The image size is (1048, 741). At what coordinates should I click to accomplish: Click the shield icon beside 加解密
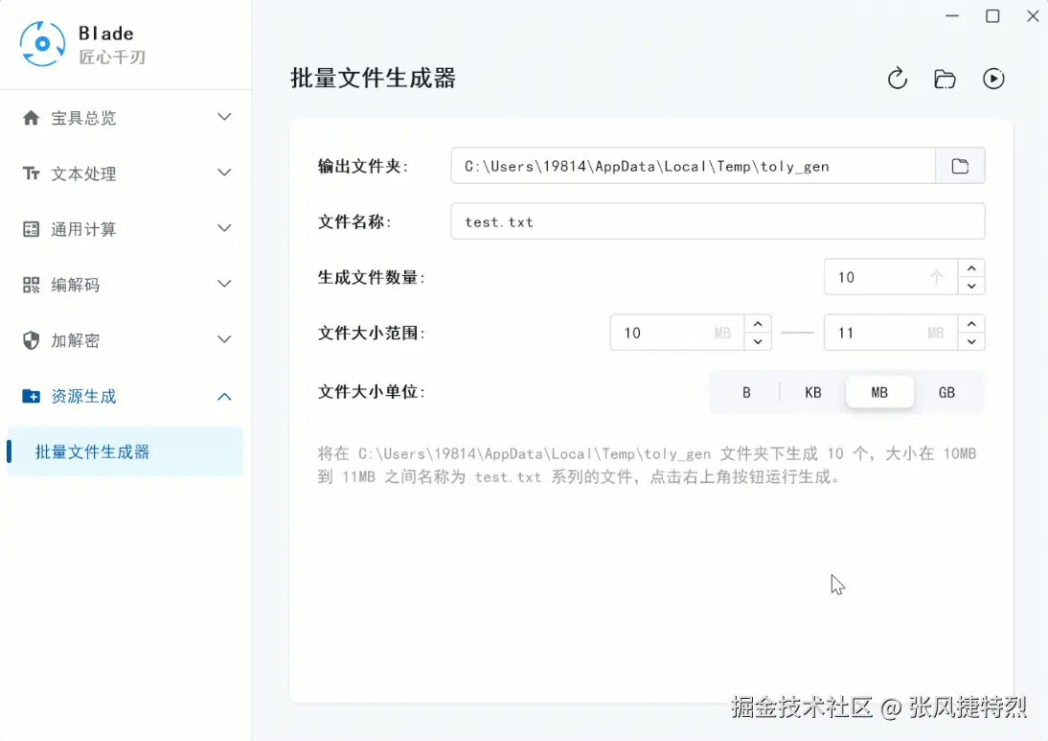(31, 340)
